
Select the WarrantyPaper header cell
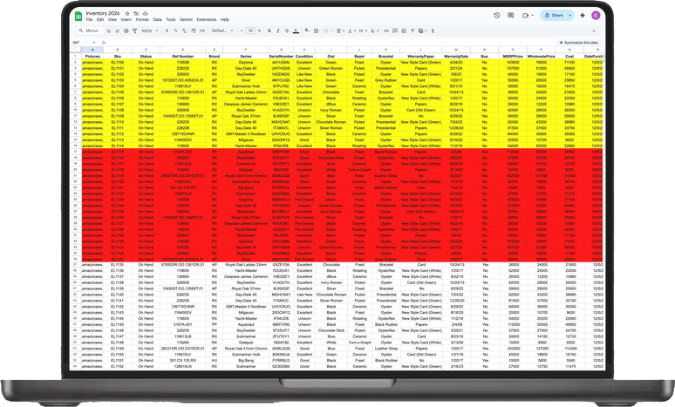pos(420,57)
